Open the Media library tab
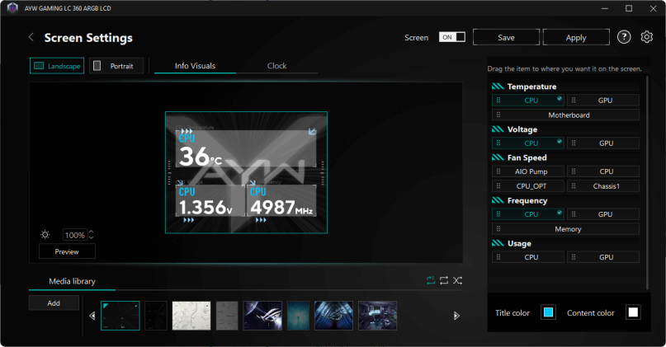The width and height of the screenshot is (666, 347). [72, 281]
